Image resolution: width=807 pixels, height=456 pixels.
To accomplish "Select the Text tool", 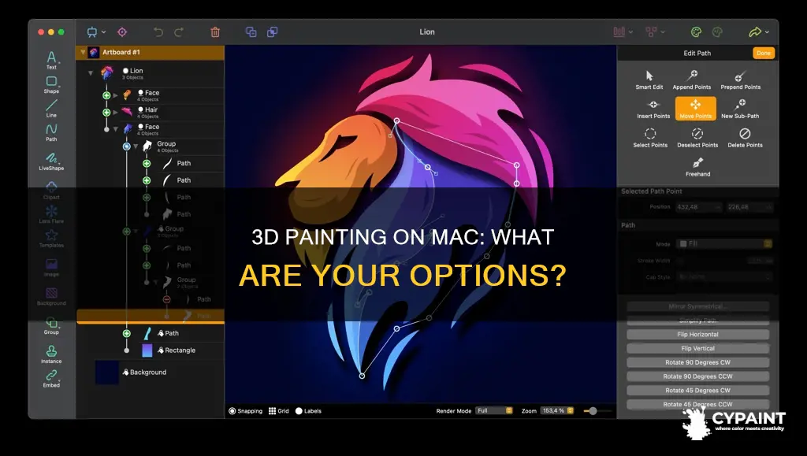I will (51, 60).
